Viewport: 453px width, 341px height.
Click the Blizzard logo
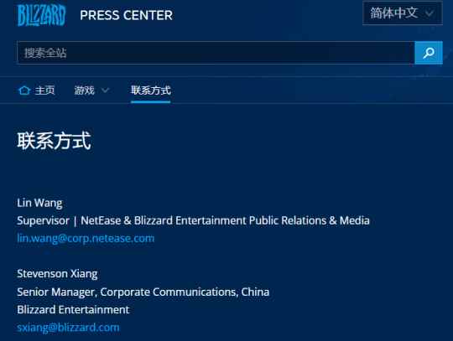41,15
